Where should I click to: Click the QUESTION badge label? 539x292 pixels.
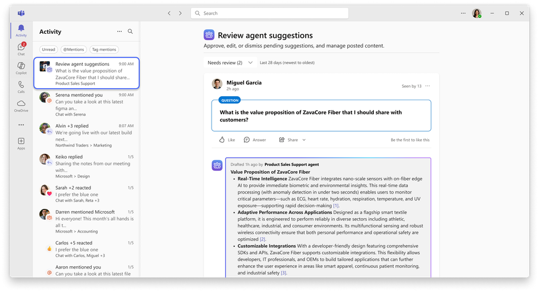[x=229, y=100]
